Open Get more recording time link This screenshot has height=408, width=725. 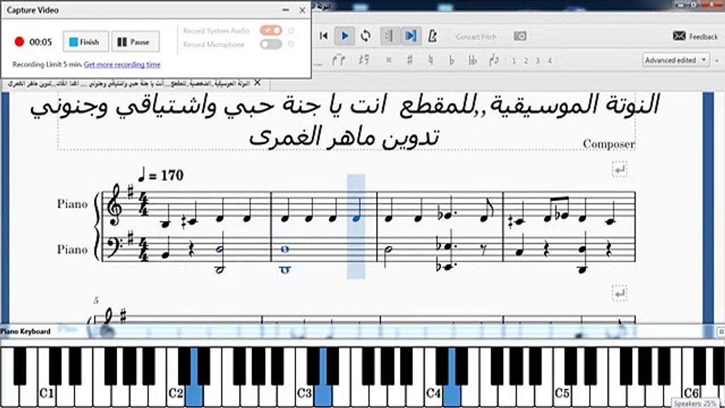[x=122, y=65]
